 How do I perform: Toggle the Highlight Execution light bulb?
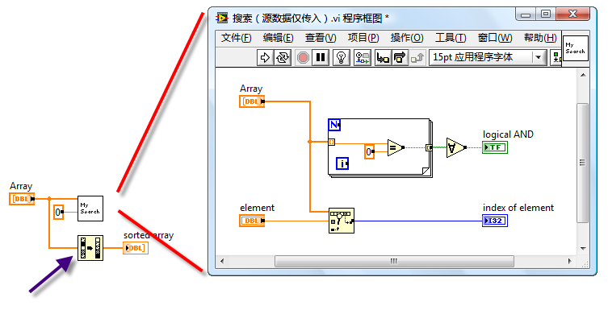click(x=342, y=58)
